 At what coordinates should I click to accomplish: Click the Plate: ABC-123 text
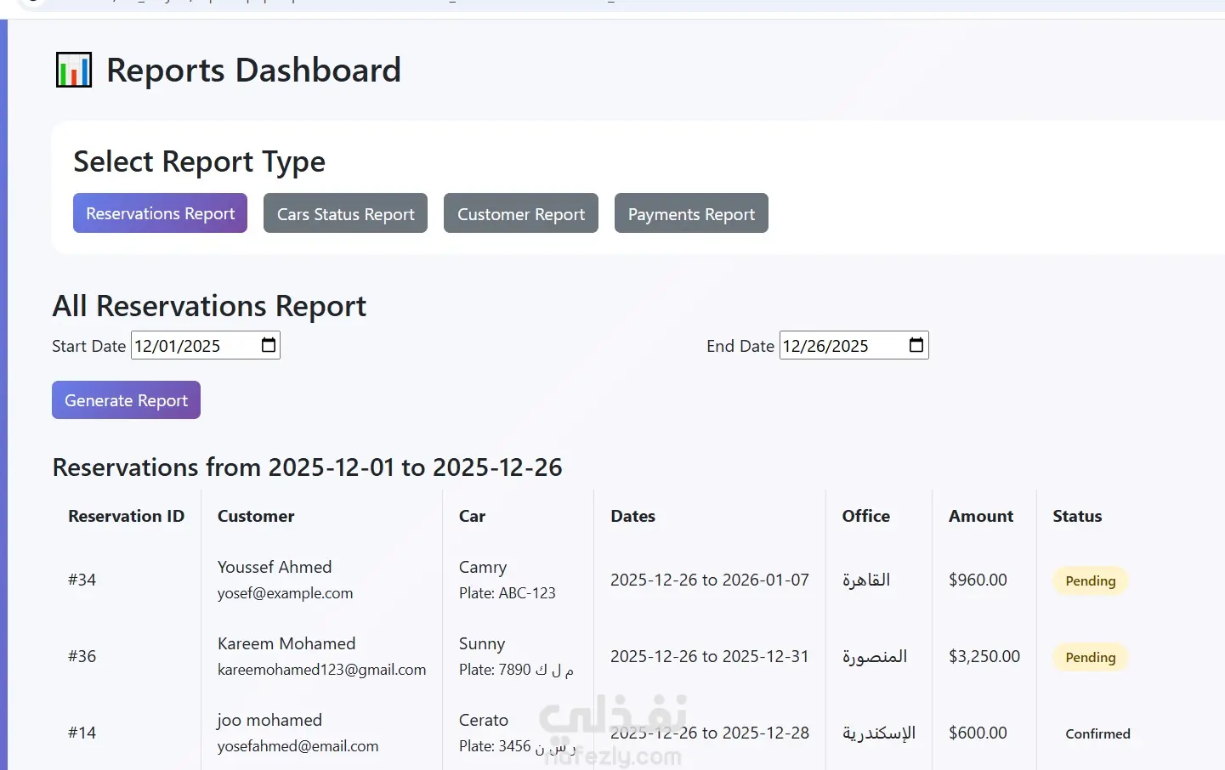coord(508,593)
